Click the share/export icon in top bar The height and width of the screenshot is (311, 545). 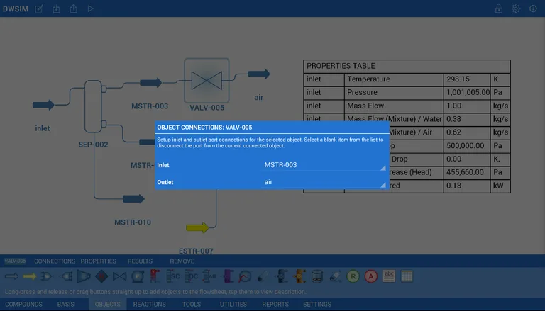(x=73, y=9)
